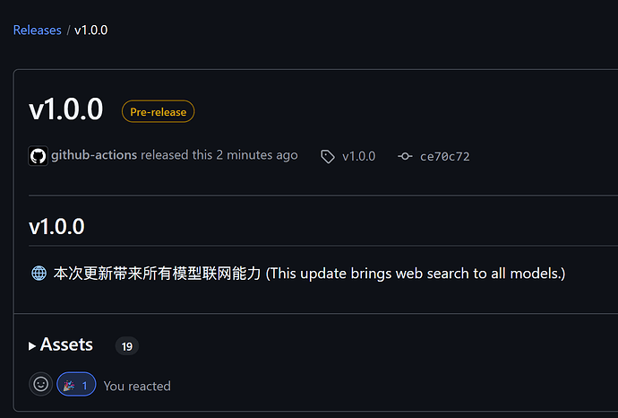Viewport: 618px width, 418px height.
Task: Open the github-actions avatar icon
Action: [39, 155]
